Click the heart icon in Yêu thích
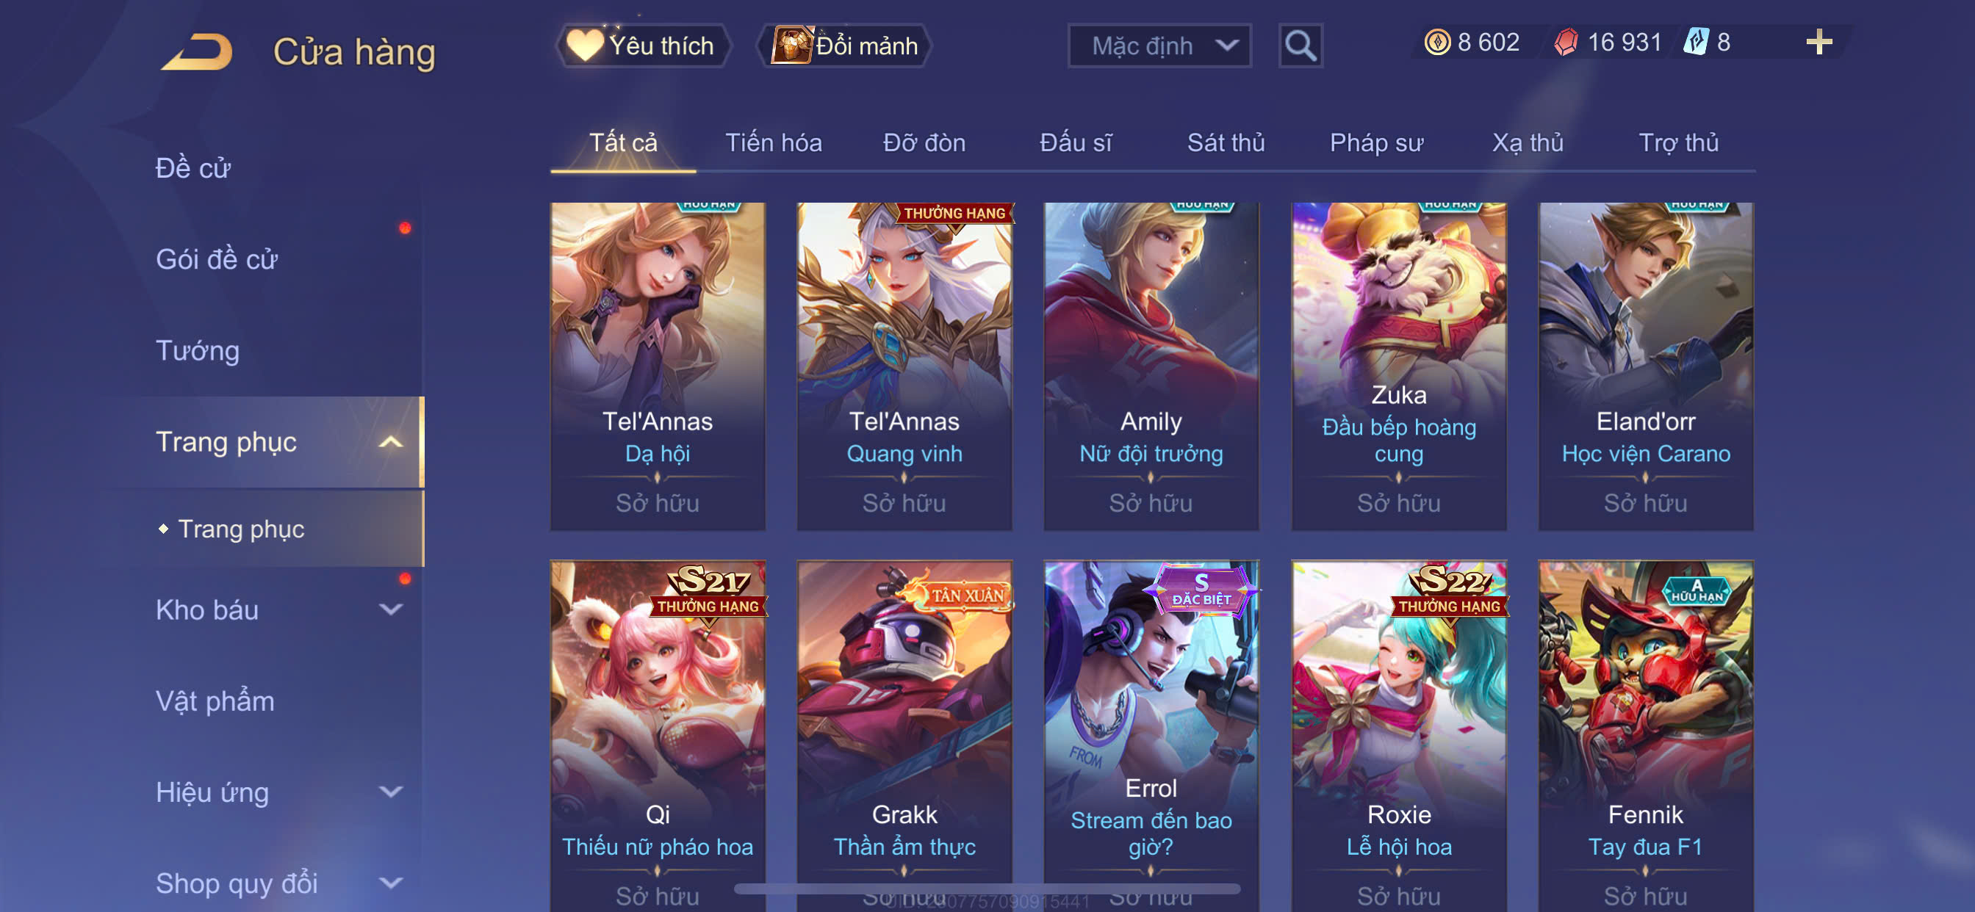The height and width of the screenshot is (912, 1975). 584,45
